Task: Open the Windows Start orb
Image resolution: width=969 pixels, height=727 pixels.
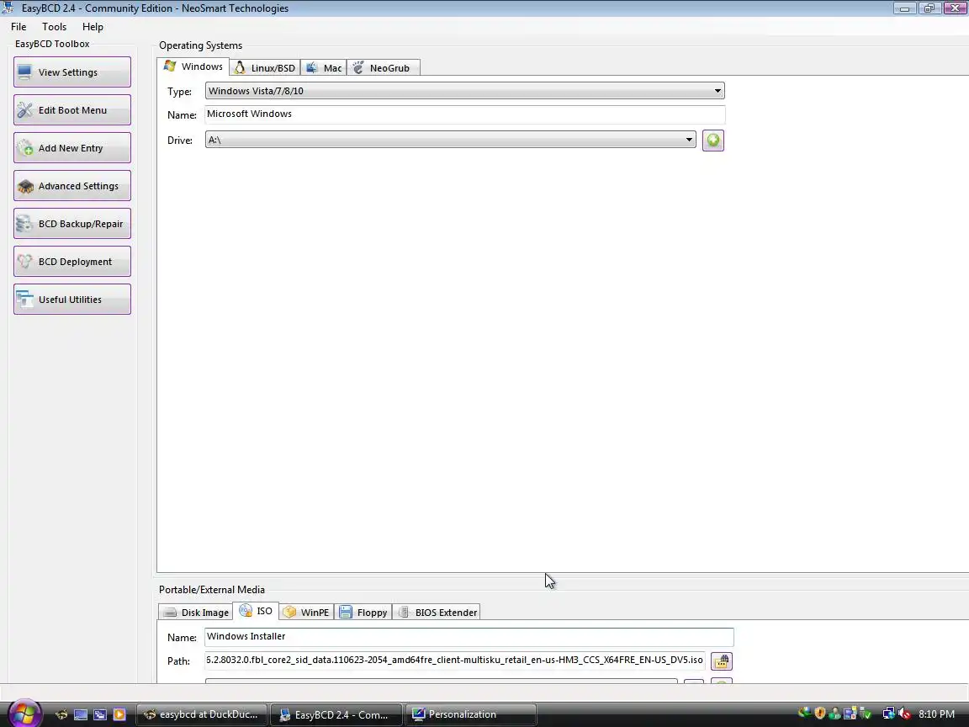Action: click(x=24, y=714)
